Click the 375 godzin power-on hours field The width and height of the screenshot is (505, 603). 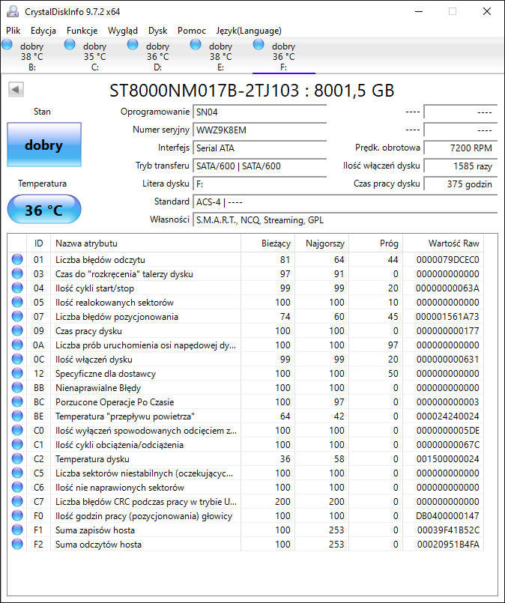coord(460,184)
